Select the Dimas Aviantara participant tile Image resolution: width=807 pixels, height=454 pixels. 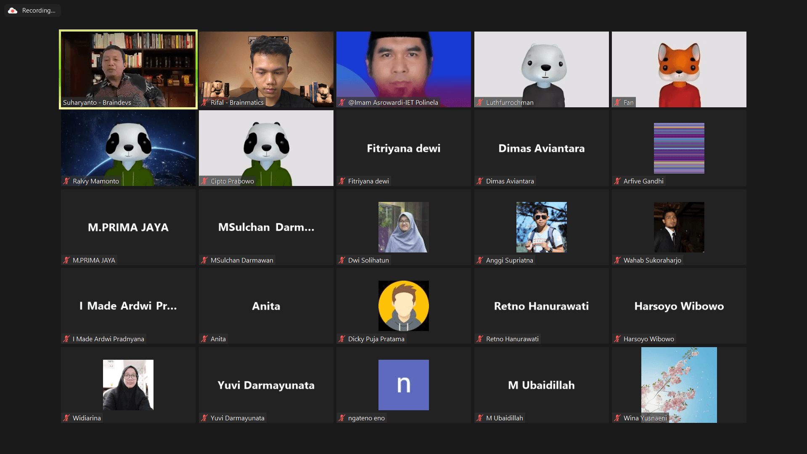(x=541, y=148)
